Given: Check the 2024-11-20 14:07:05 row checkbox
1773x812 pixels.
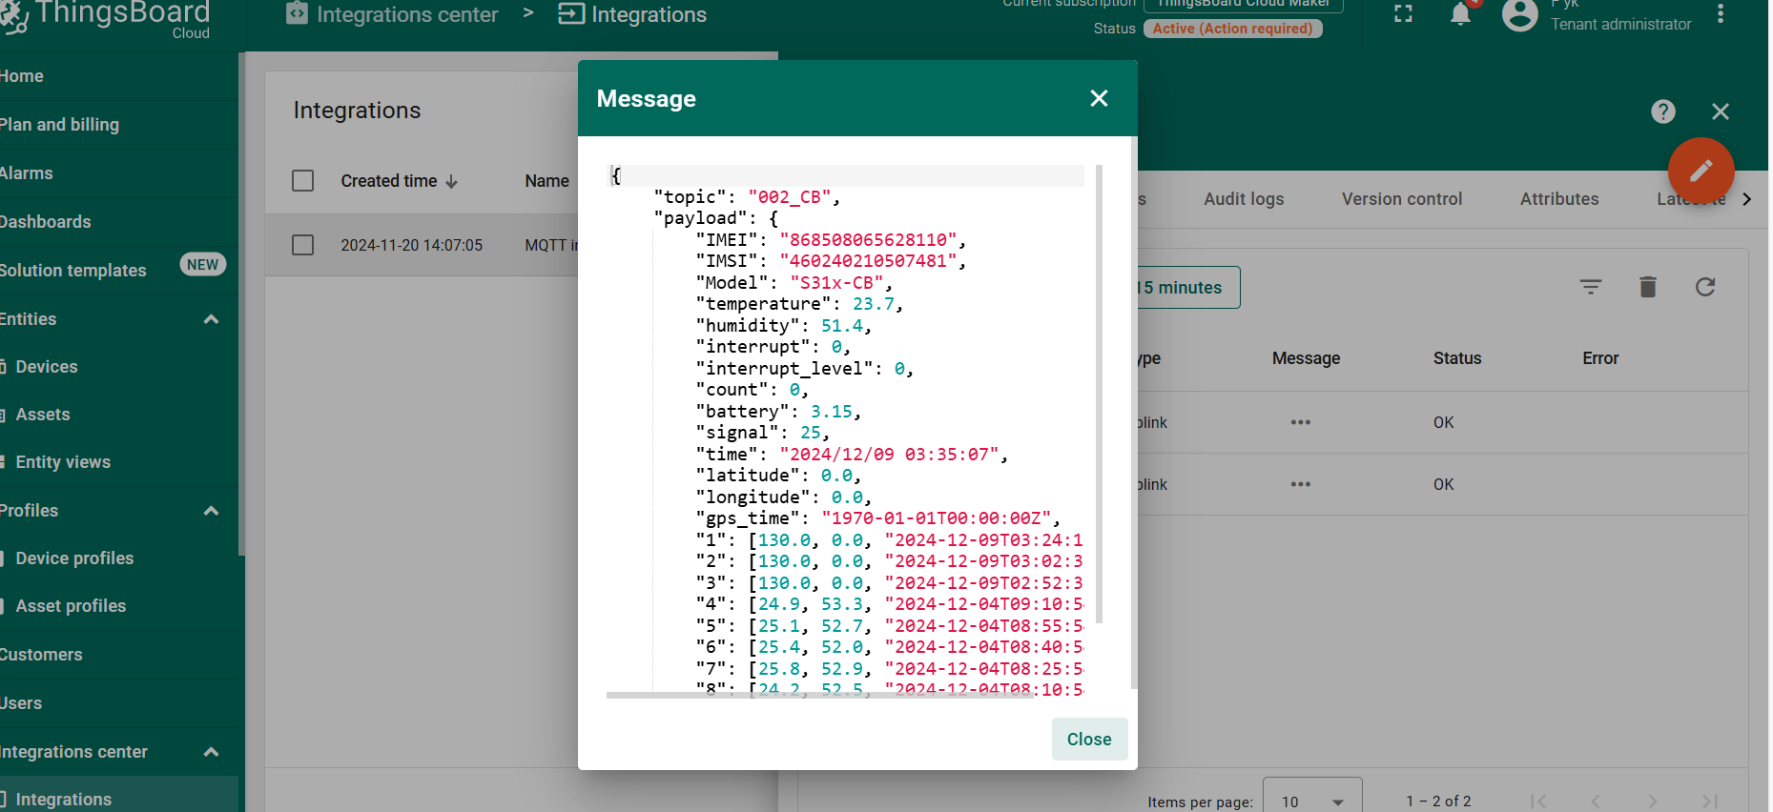Looking at the screenshot, I should [303, 245].
